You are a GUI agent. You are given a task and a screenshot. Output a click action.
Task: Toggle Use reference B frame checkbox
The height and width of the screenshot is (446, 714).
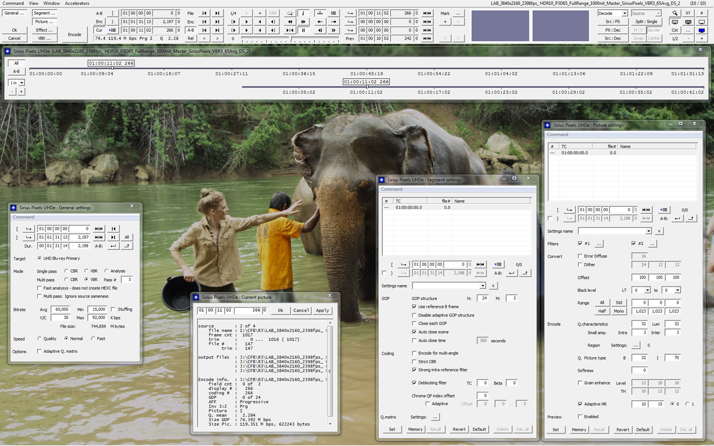[414, 307]
